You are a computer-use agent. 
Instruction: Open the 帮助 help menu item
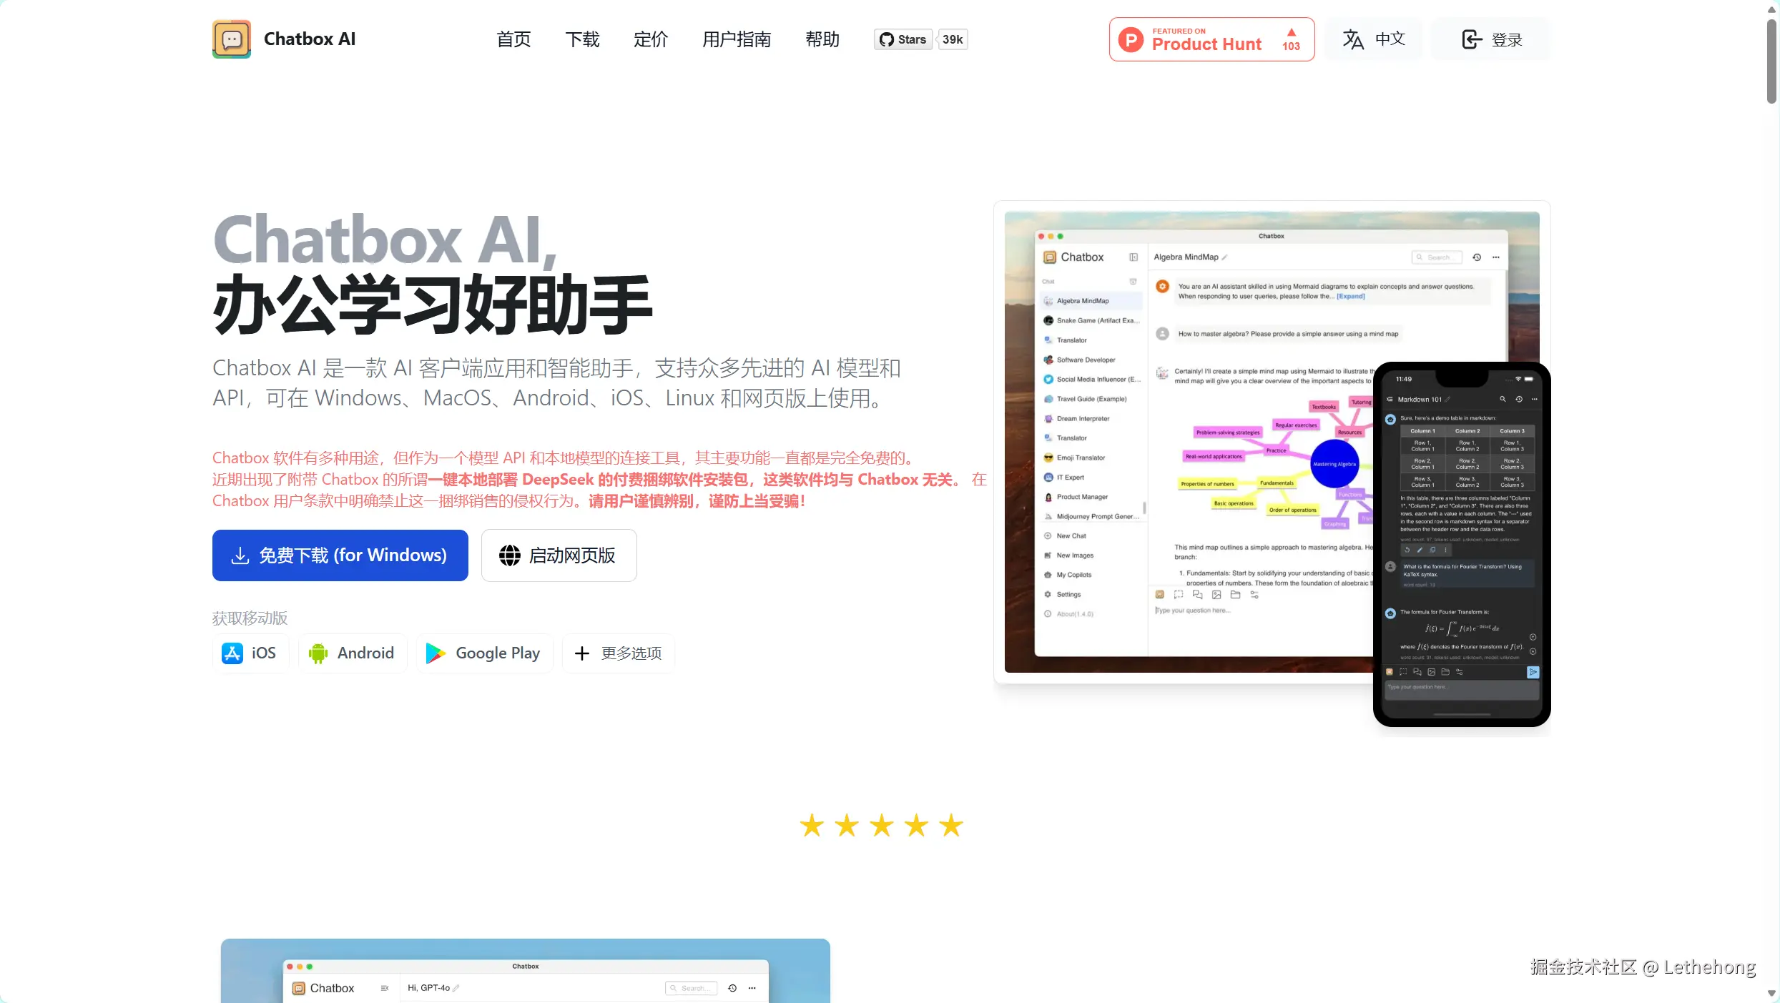(x=822, y=39)
